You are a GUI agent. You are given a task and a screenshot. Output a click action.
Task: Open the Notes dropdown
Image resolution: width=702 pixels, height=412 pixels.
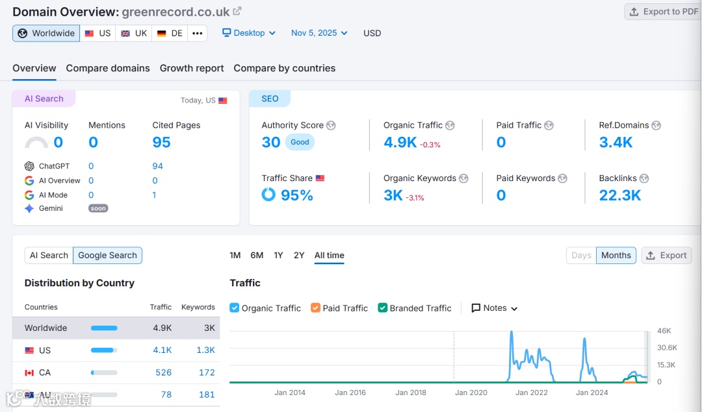point(494,308)
